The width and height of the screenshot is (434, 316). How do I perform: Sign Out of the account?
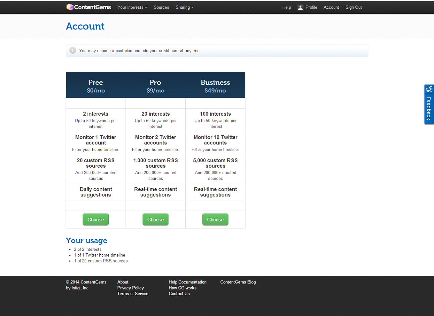[353, 7]
